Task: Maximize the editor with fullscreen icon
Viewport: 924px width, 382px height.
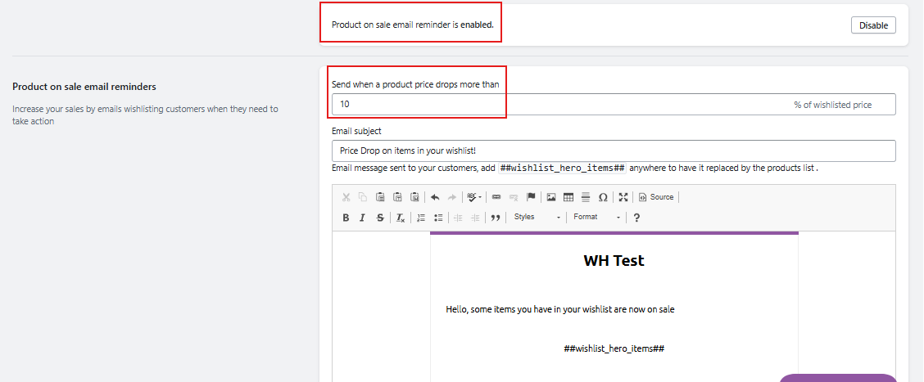Action: 623,197
